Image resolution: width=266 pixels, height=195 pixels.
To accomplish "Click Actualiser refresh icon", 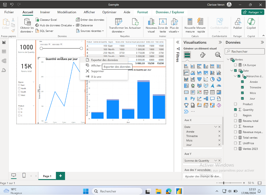I will pyautogui.click(x=135, y=22).
